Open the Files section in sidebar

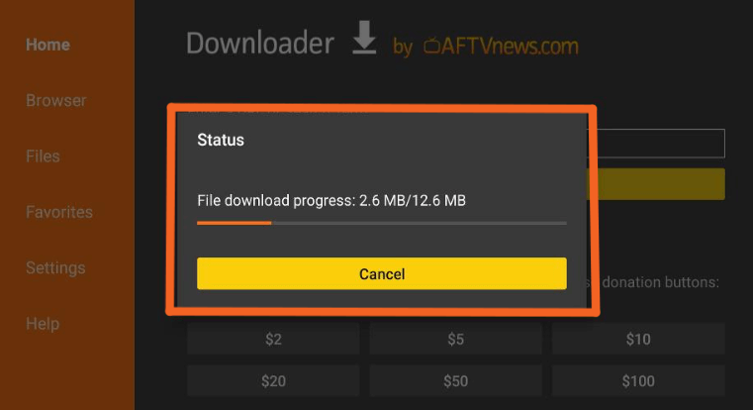point(43,156)
